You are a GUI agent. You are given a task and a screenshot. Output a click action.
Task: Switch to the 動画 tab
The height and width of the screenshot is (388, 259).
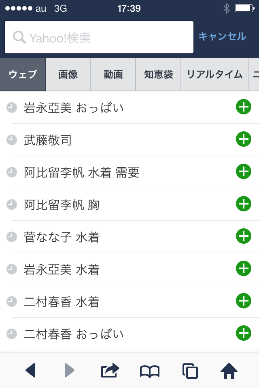pyautogui.click(x=113, y=75)
